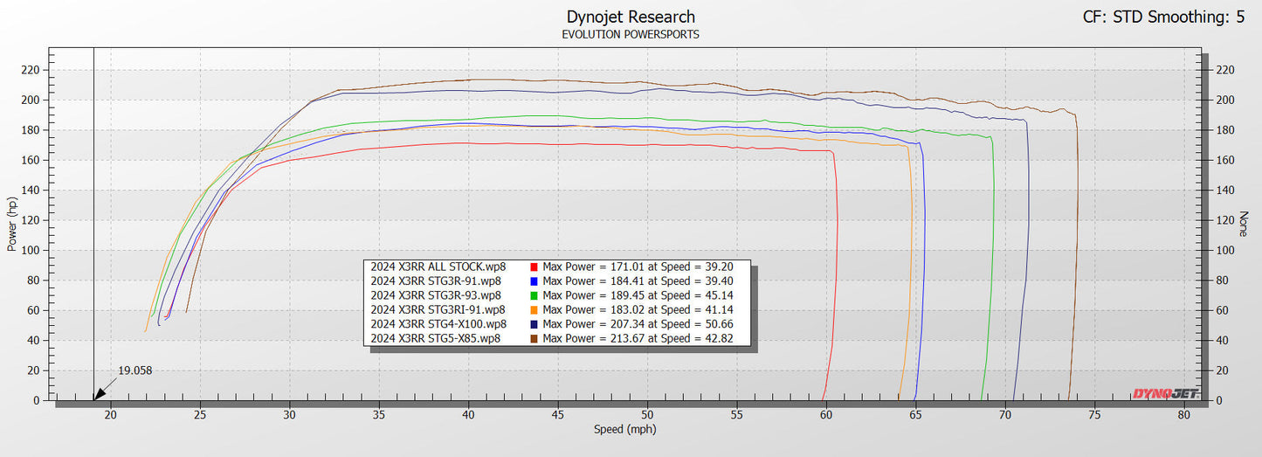Viewport: 1262px width, 457px height.
Task: Click the red swatch for ALL STOCK run
Action: [x=534, y=267]
